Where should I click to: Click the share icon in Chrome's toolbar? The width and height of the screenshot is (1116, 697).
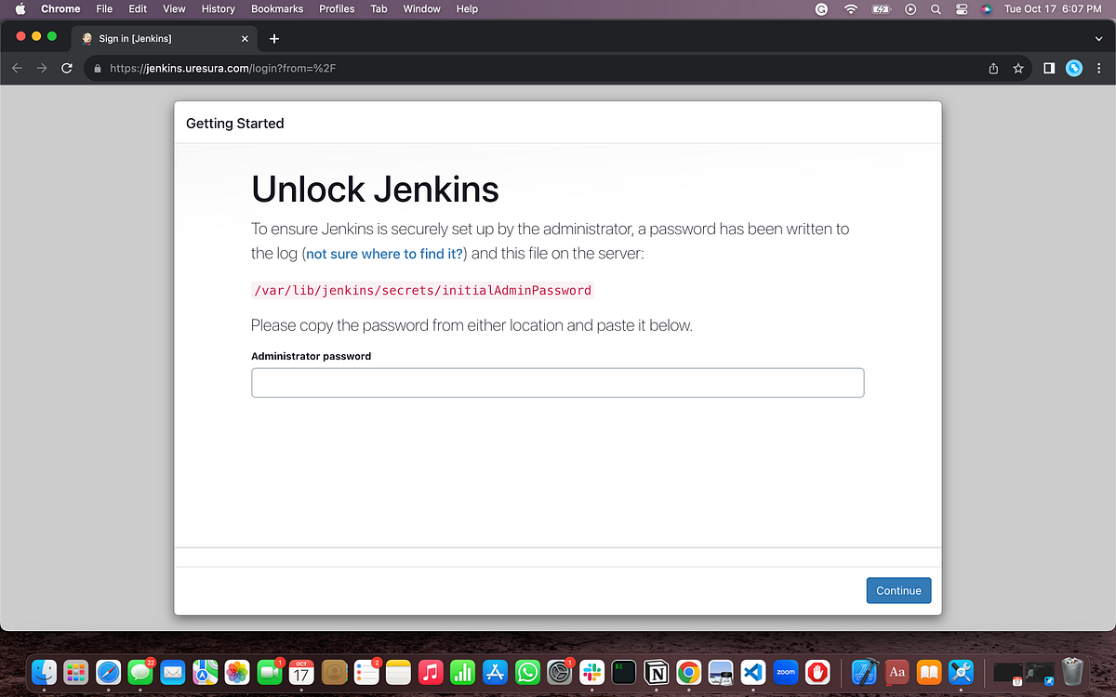(991, 68)
